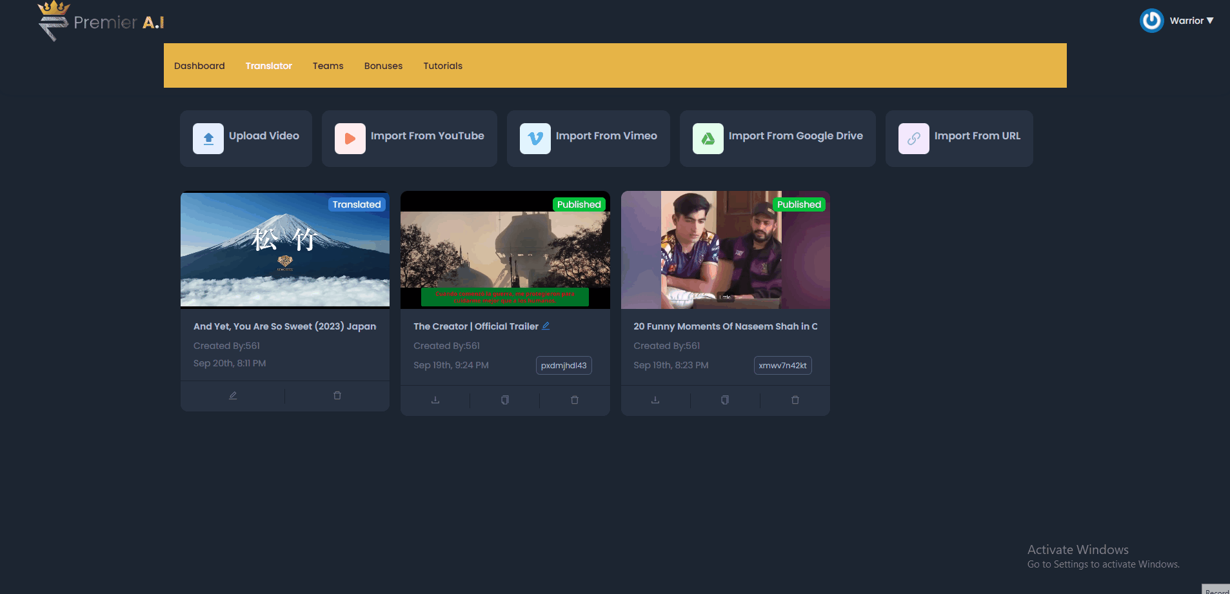Open the Dashboard menu item
Viewport: 1230px width, 594px height.
199,66
